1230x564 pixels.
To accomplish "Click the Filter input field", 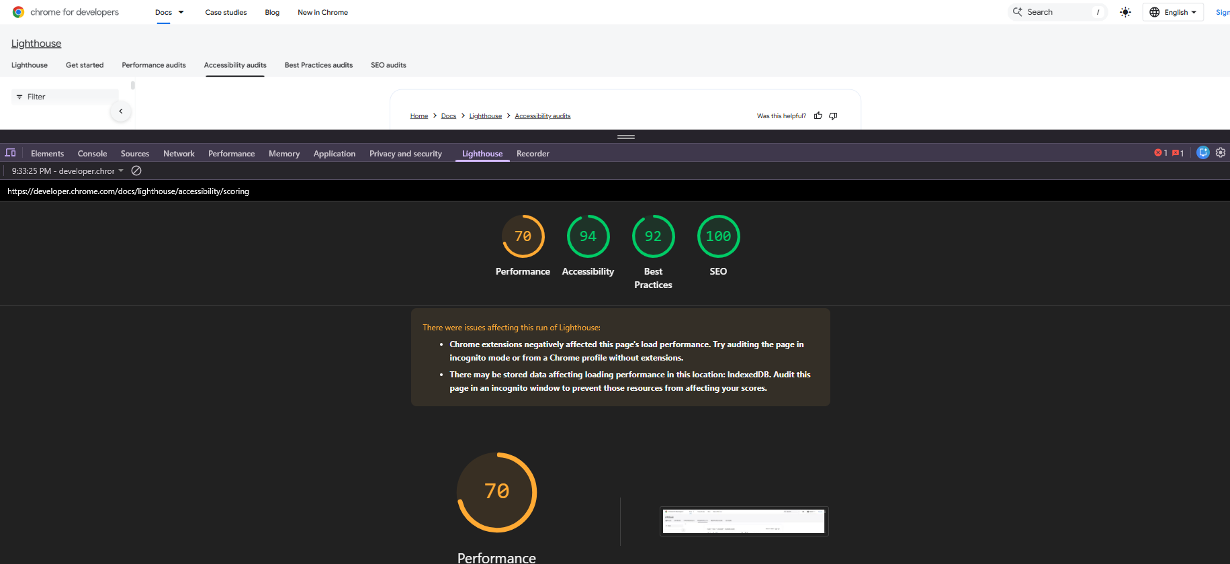I will [x=65, y=97].
